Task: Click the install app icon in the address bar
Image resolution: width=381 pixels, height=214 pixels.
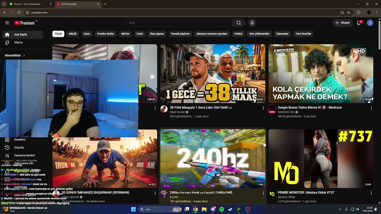Action: [342, 12]
